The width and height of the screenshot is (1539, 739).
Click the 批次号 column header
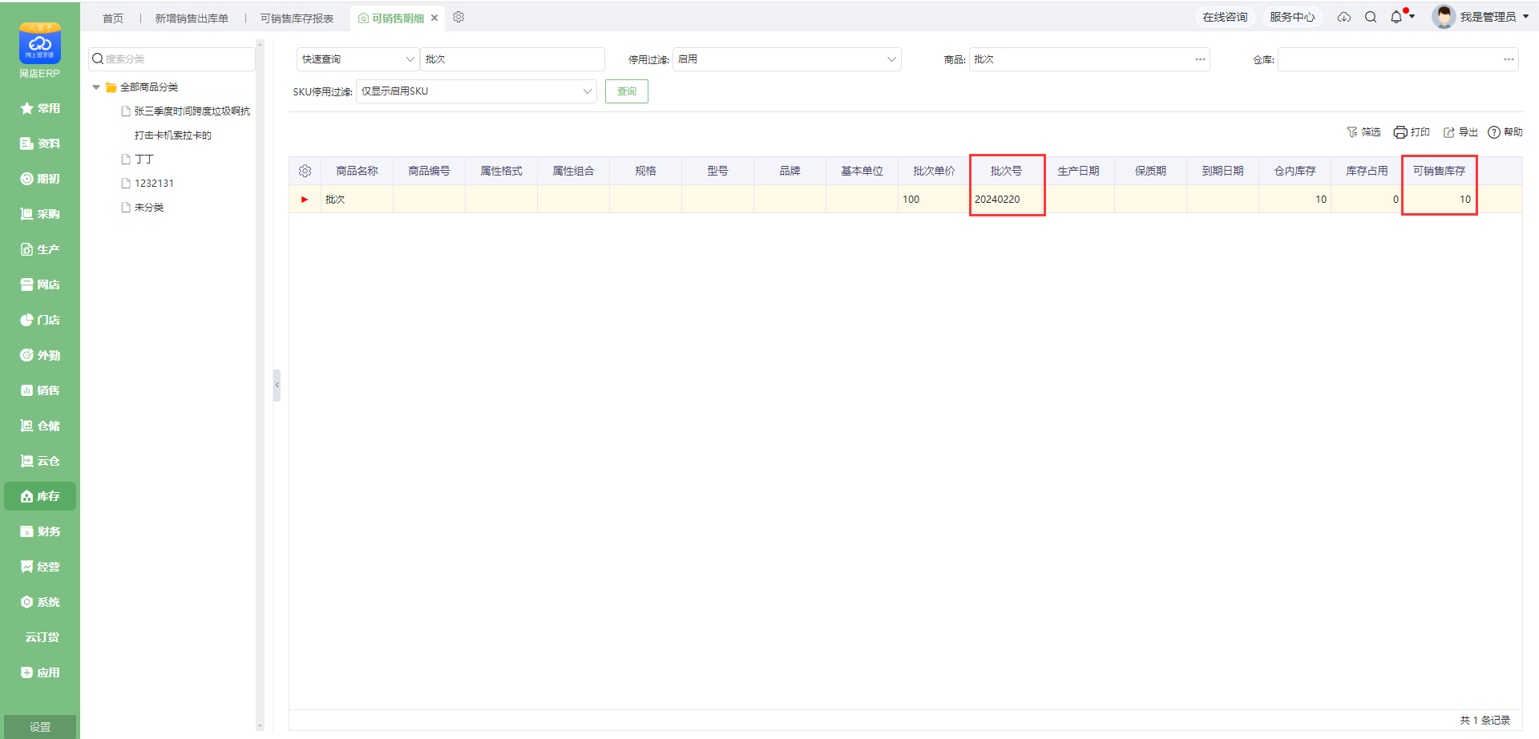coord(1006,171)
